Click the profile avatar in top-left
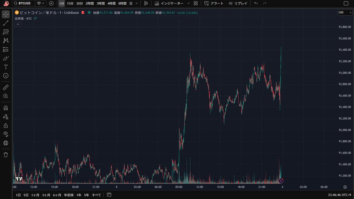This screenshot has height=199, width=354. coord(6,3)
